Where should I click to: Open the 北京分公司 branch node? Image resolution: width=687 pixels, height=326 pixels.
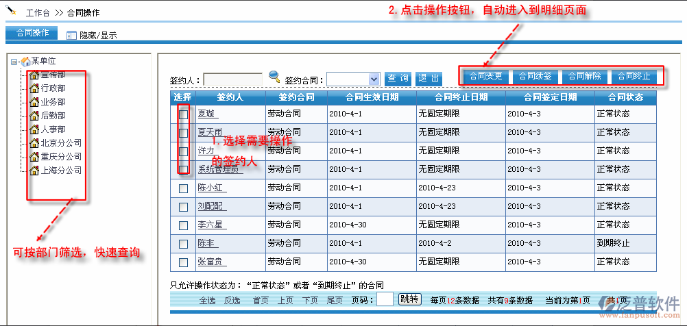[x=60, y=143]
